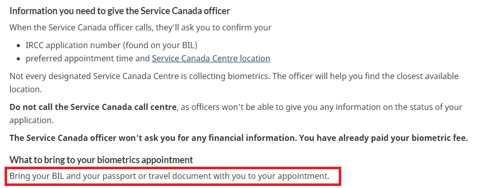Click the 'IRCC application number' bullet item
The image size is (485, 188).
click(111, 45)
